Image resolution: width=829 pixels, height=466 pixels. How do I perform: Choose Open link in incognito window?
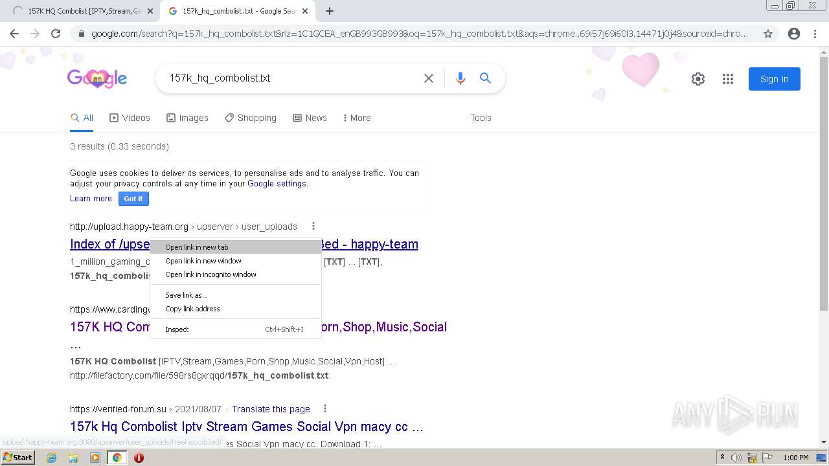tap(236, 274)
